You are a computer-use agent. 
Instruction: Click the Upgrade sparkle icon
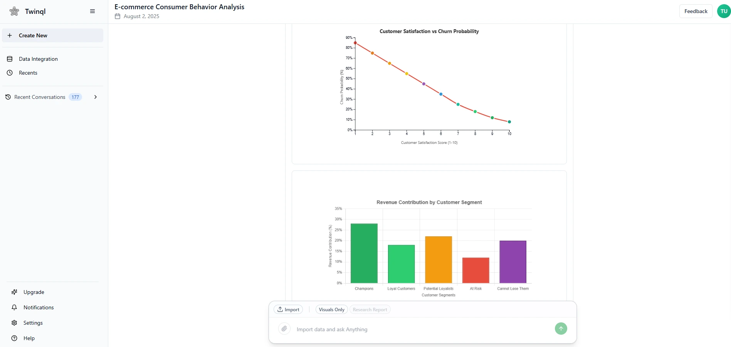(14, 292)
